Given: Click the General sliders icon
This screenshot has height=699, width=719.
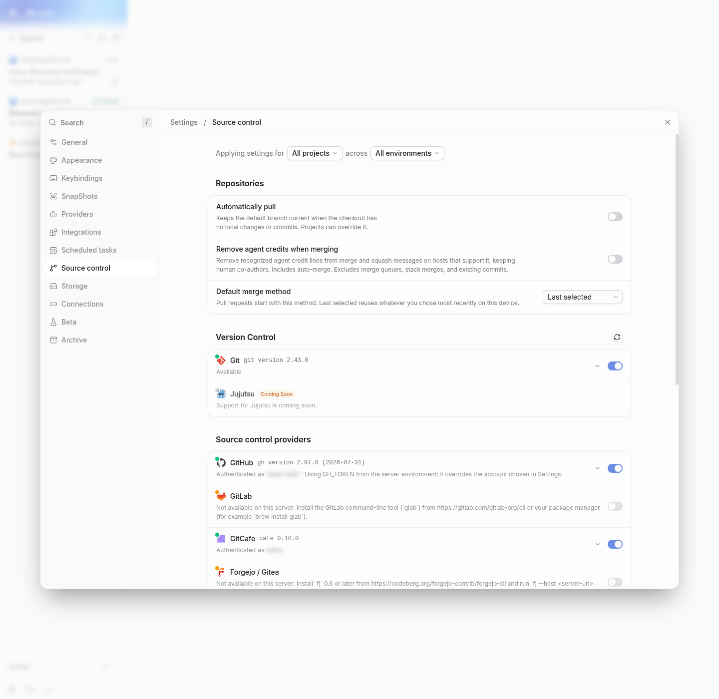Looking at the screenshot, I should [53, 142].
